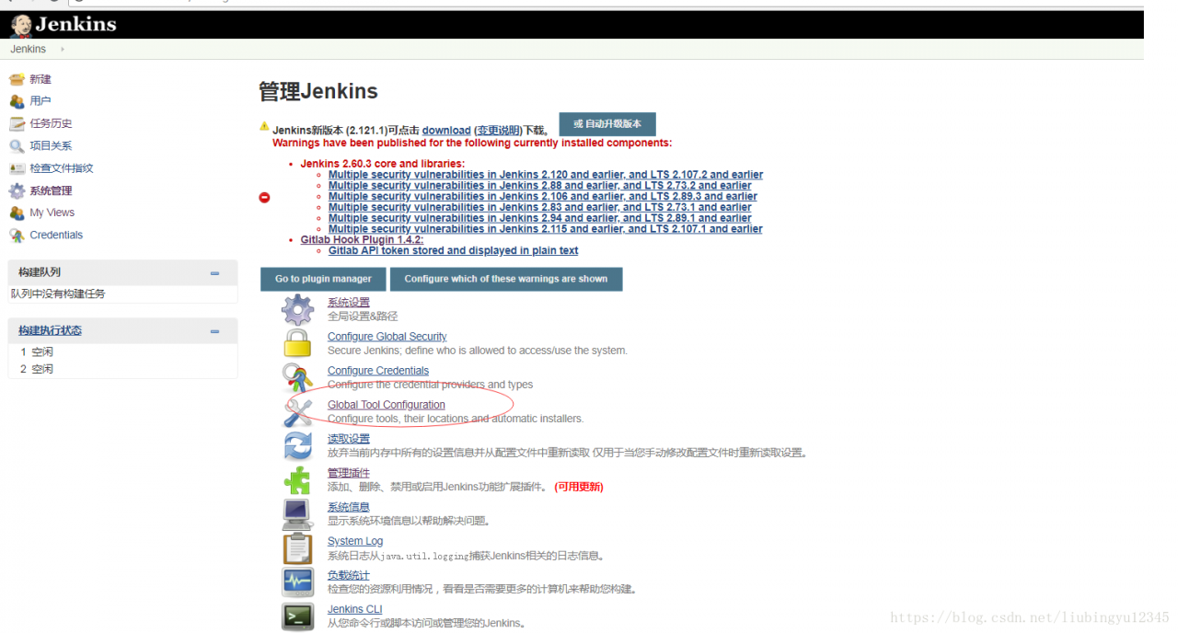
Task: Select executor row 1 空闲
Action: 122,352
